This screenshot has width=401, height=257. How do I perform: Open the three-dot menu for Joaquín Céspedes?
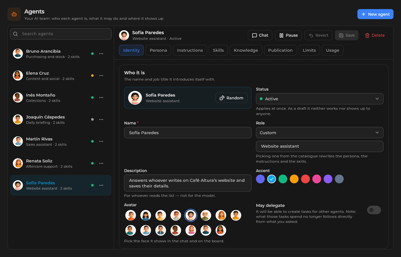click(x=101, y=119)
